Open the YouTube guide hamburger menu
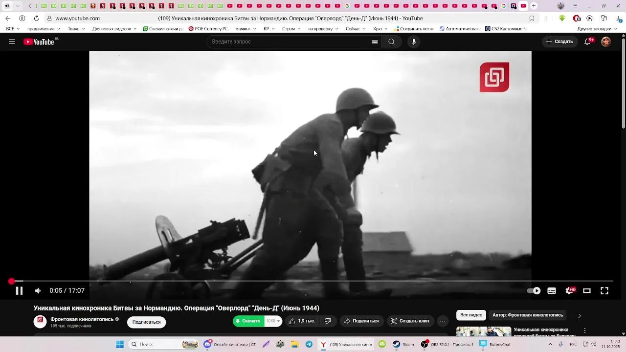Screen dimensions: 626x352 (x=12, y=42)
